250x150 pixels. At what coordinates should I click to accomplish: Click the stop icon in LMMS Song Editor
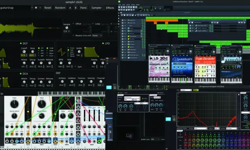(x=124, y=15)
